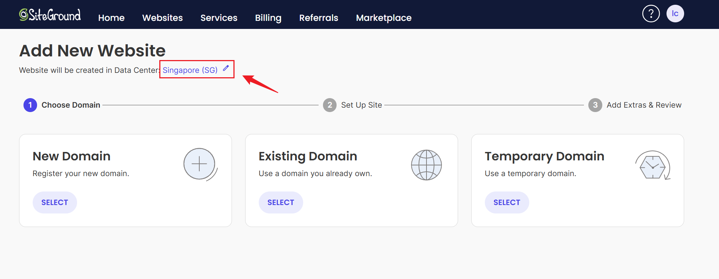Click the step 1 circle indicator
The width and height of the screenshot is (719, 279).
30,105
